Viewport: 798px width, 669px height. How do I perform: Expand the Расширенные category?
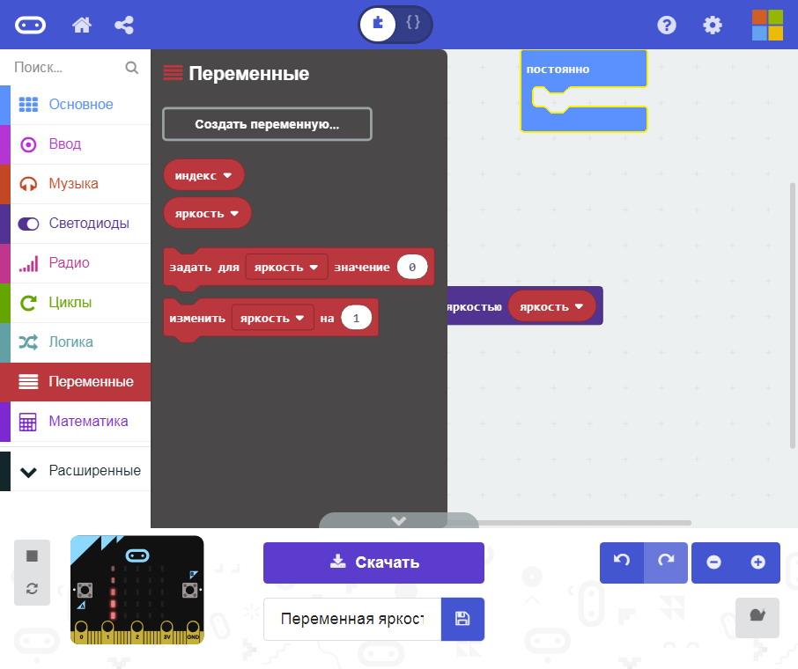[76, 470]
